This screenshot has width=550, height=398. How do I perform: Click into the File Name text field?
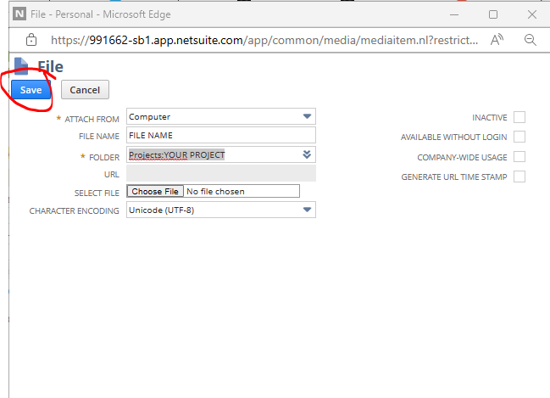220,135
